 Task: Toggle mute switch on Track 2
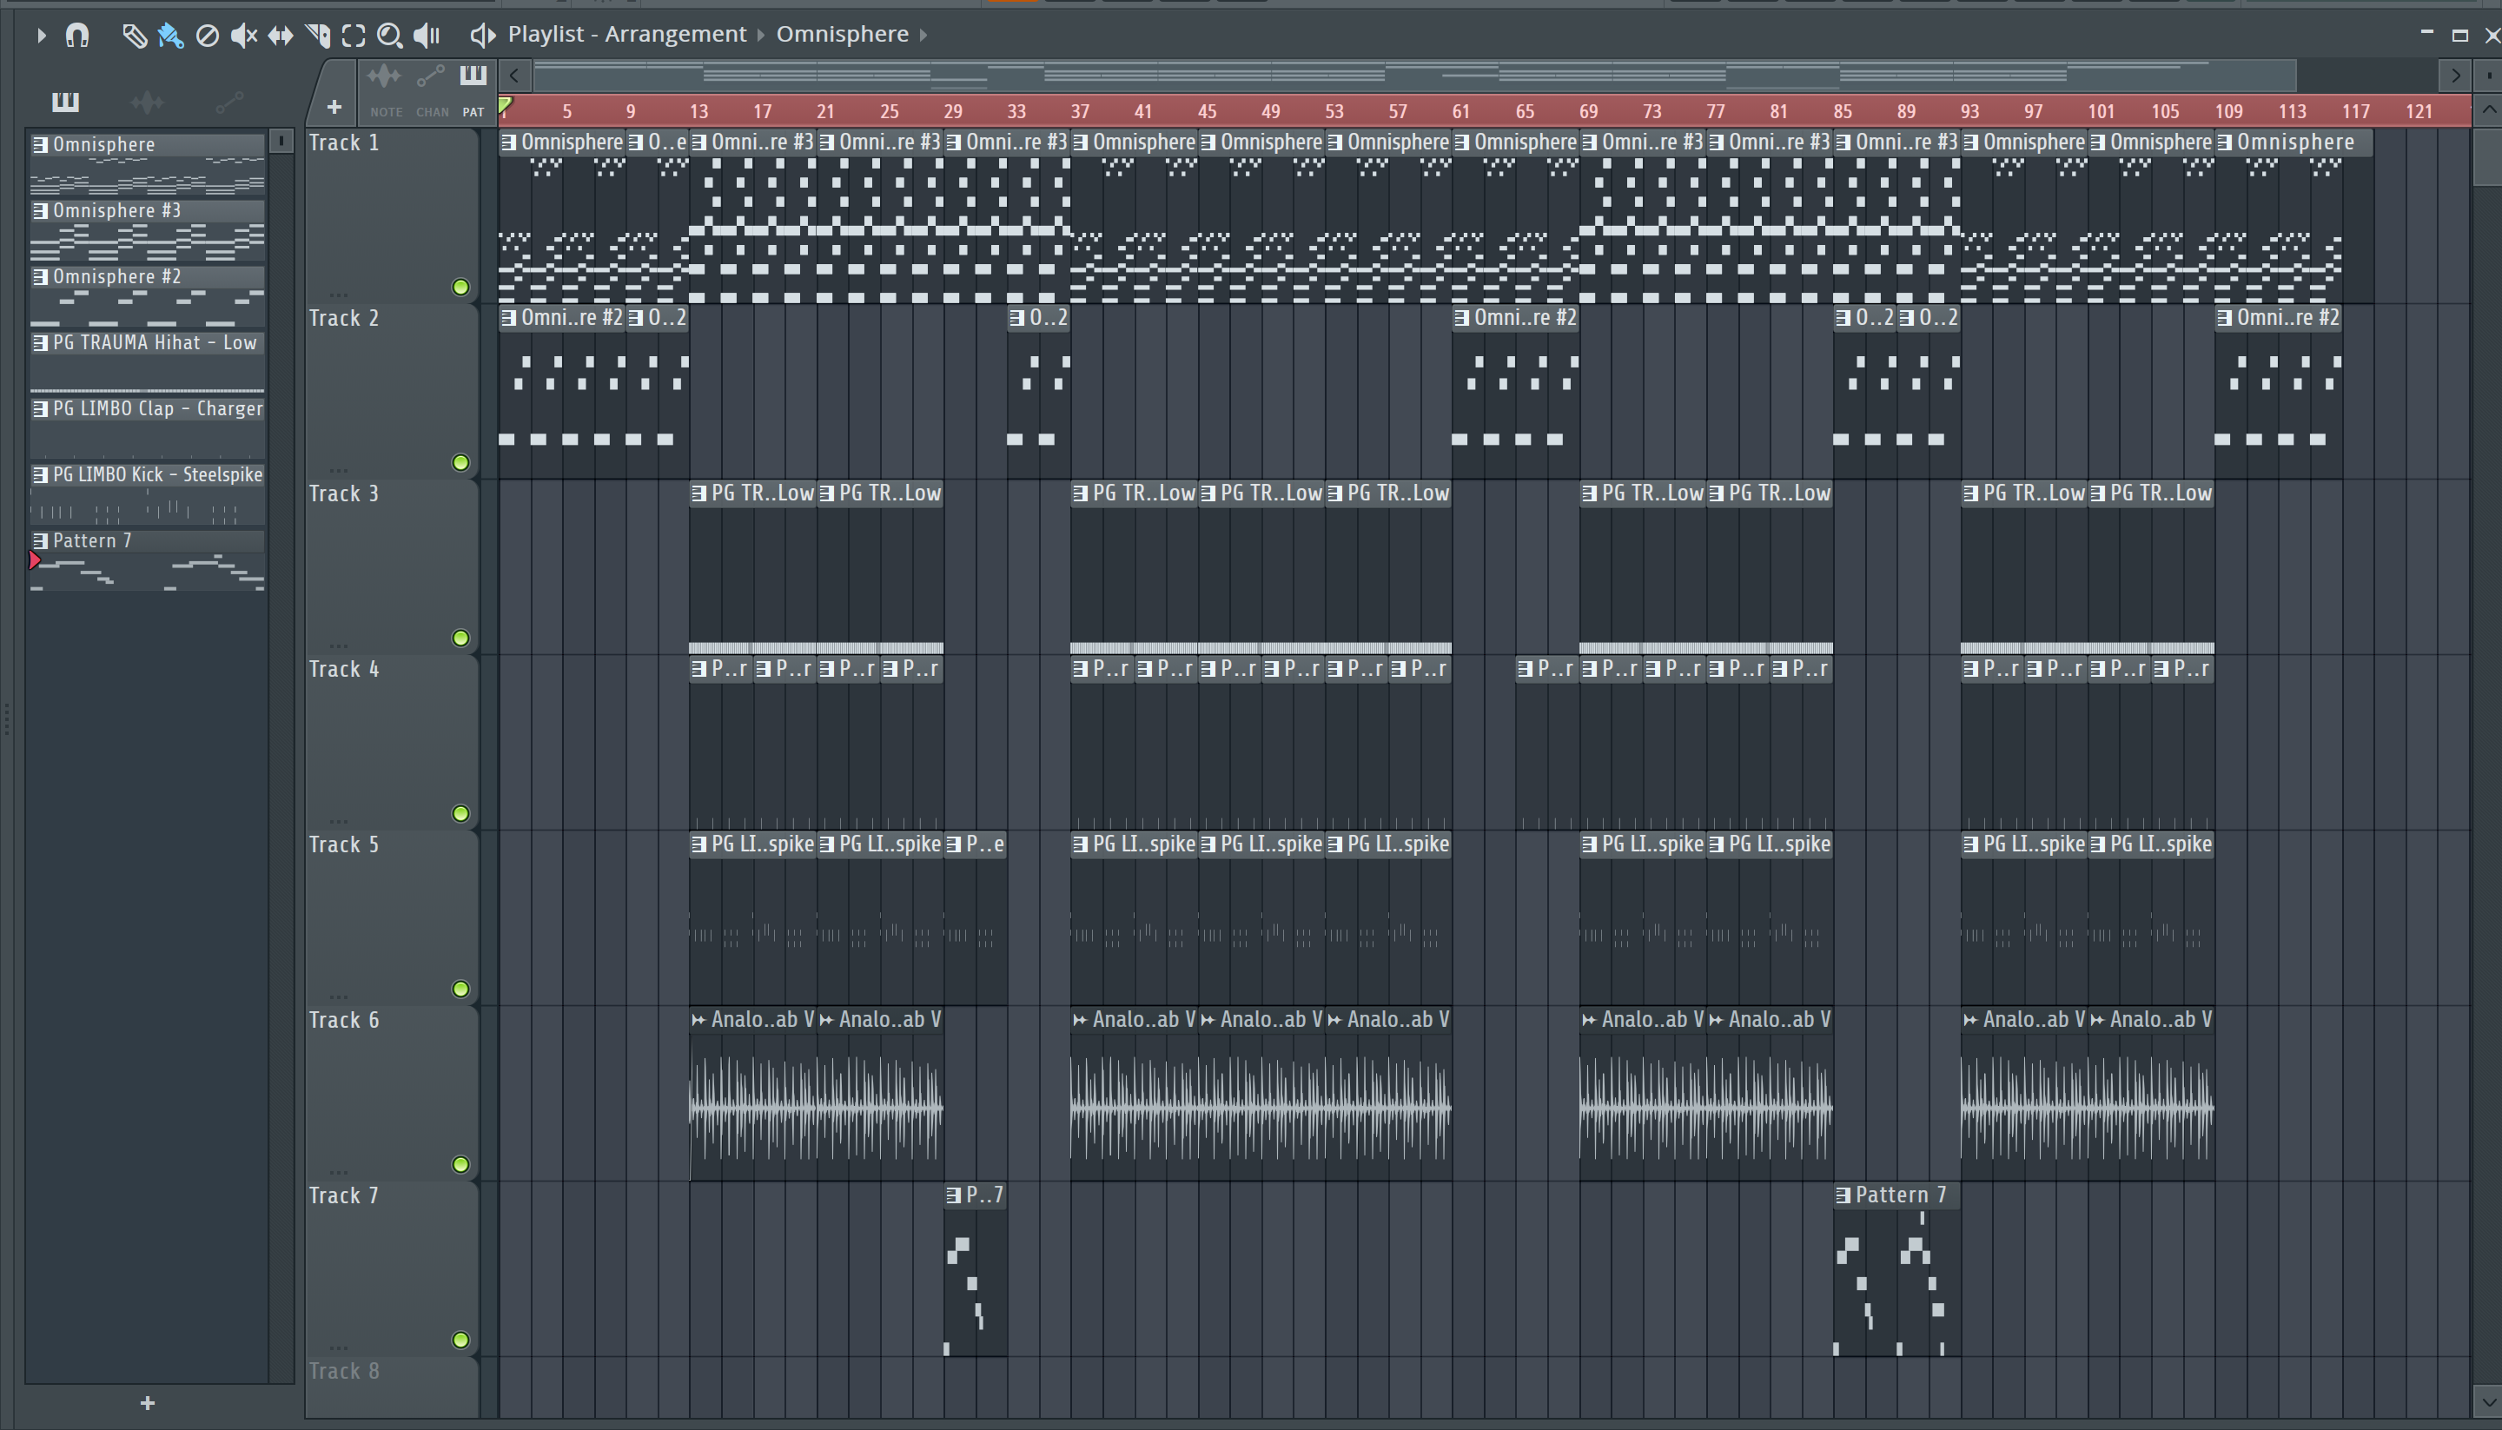[460, 462]
